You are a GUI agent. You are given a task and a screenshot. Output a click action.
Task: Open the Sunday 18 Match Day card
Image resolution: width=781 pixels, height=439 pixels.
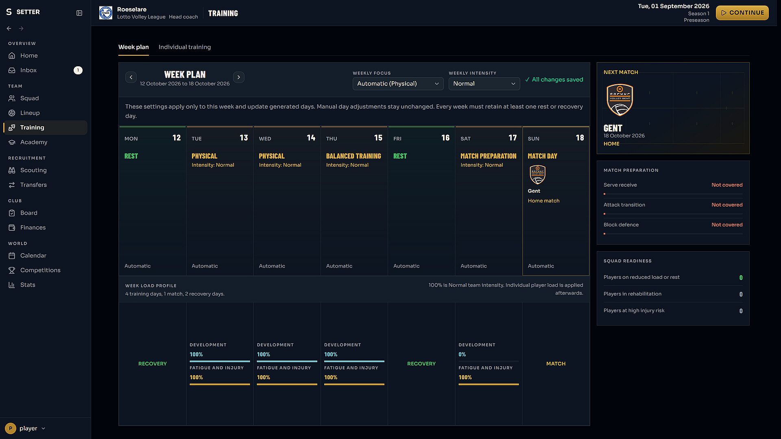[x=556, y=201]
